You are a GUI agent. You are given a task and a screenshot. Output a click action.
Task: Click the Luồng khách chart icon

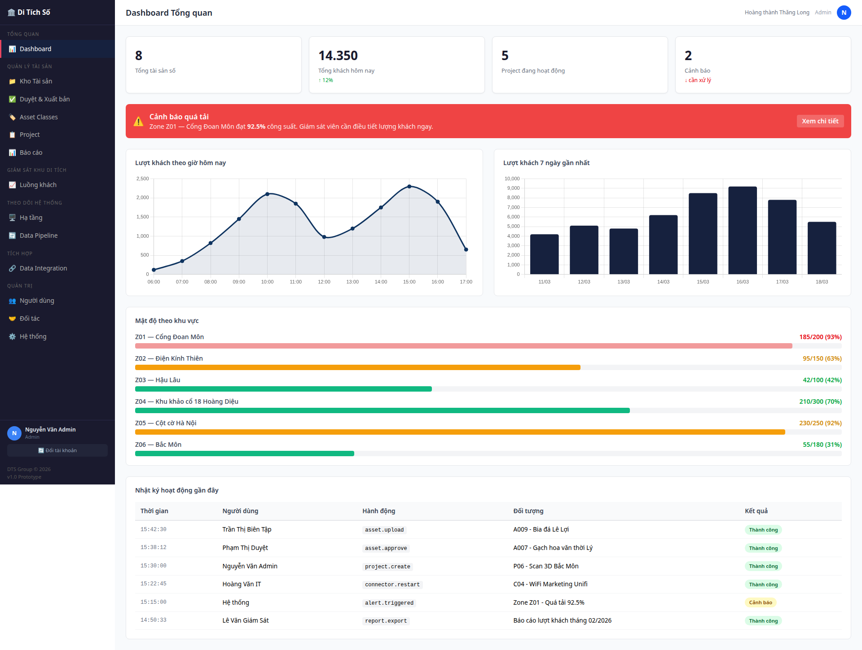[12, 185]
